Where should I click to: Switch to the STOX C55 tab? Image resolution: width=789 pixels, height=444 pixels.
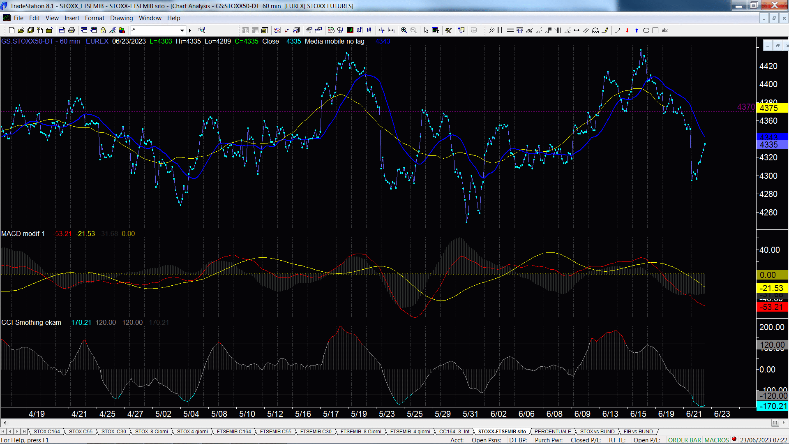[x=81, y=432]
